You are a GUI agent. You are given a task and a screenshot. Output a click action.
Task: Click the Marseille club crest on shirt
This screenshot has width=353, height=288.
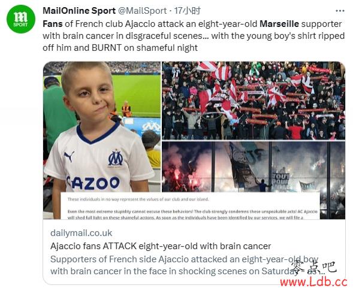pos(116,159)
